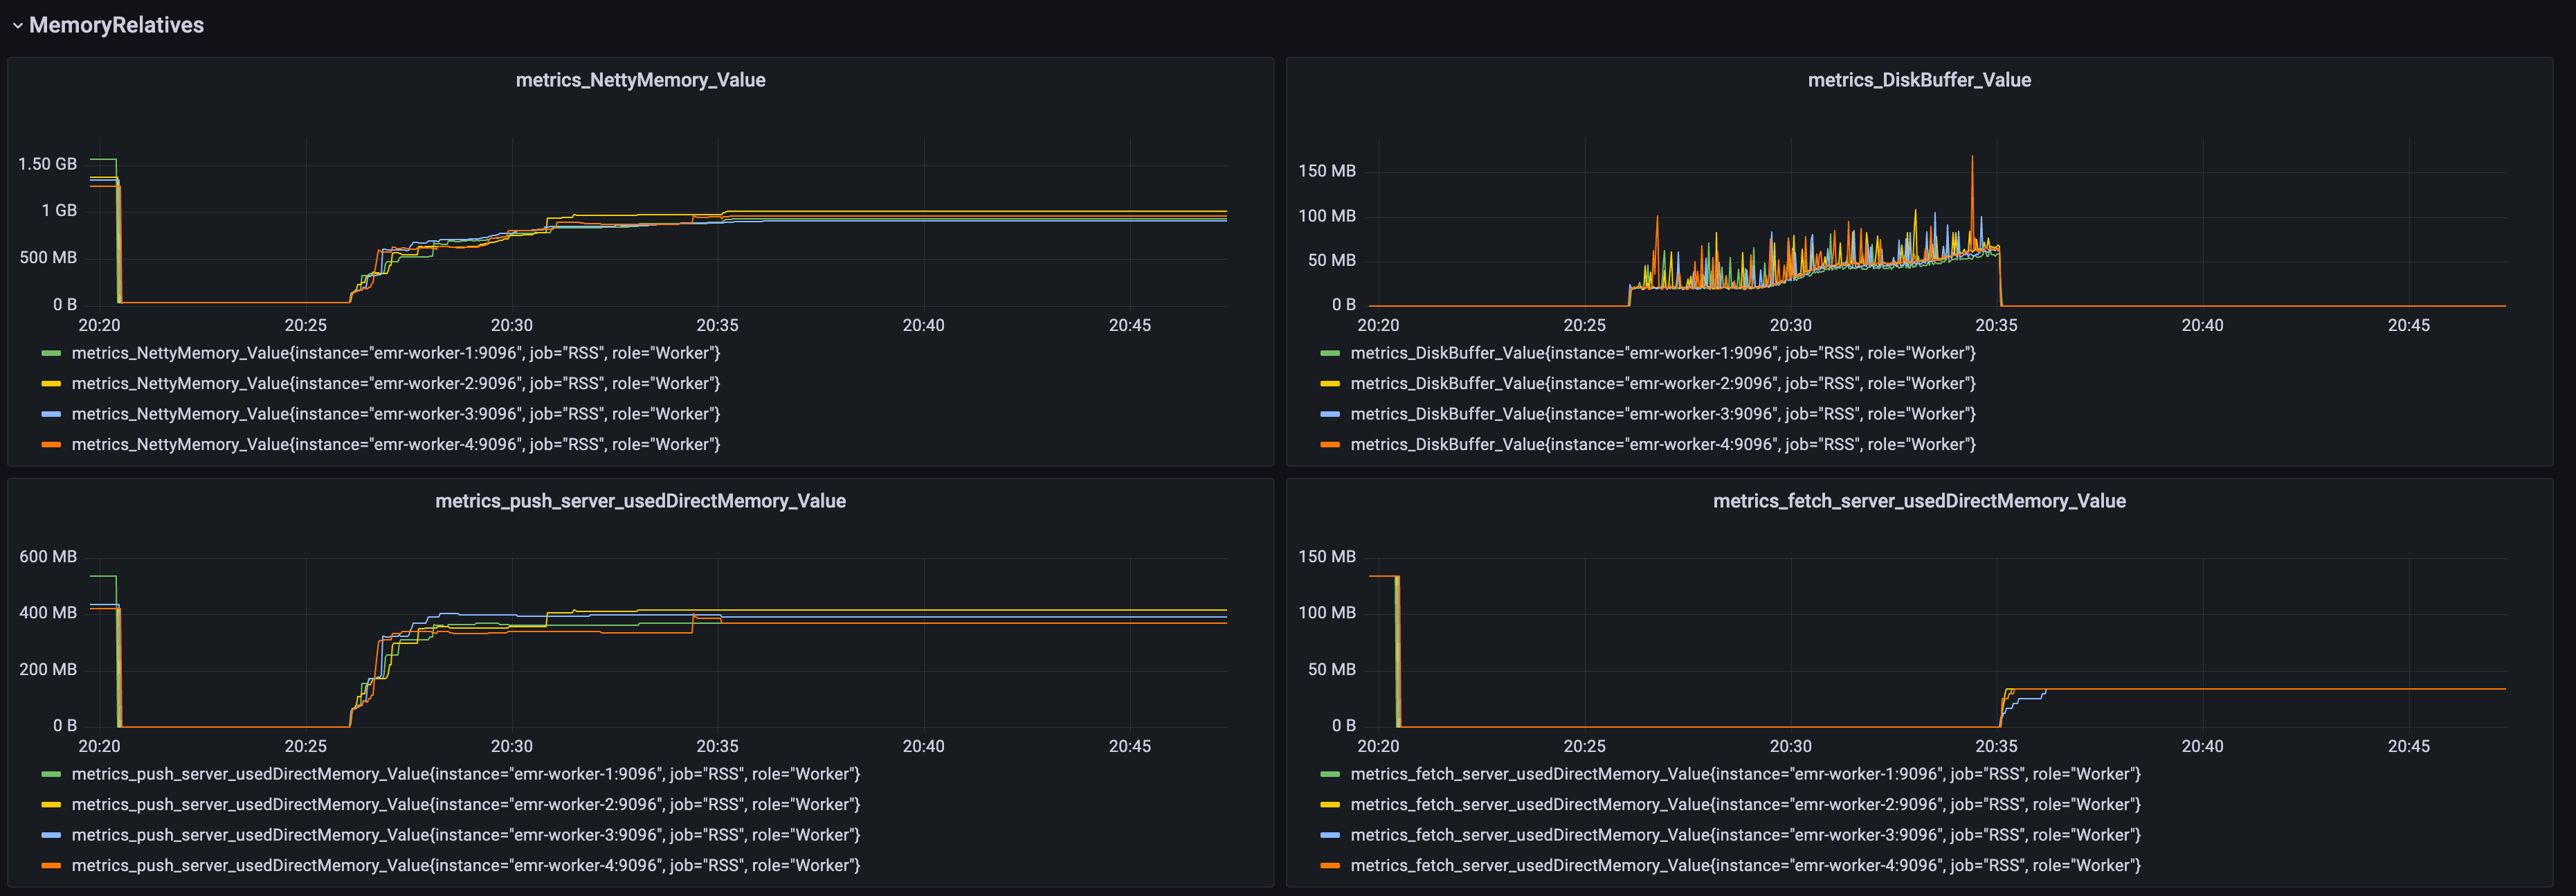Toggle push_server usedDirectMemory emr-worker-2 legend label
This screenshot has height=896, width=2576.
tap(466, 804)
